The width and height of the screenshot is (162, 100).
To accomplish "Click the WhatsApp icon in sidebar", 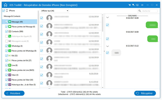I will [10, 46].
